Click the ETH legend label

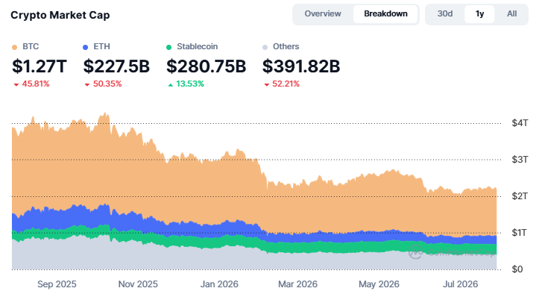[101, 46]
